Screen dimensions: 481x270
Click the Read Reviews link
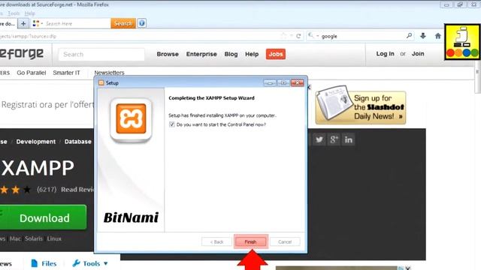pos(77,190)
